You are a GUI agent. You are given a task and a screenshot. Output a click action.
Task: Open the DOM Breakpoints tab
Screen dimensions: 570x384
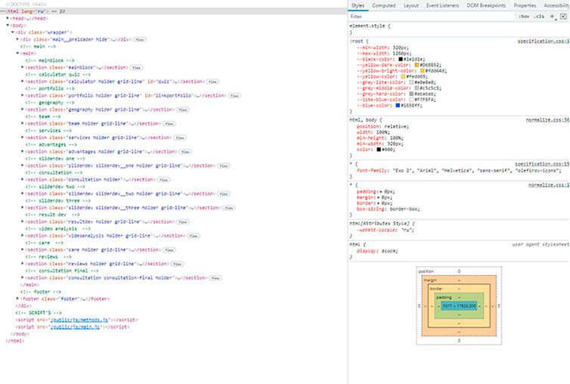486,5
